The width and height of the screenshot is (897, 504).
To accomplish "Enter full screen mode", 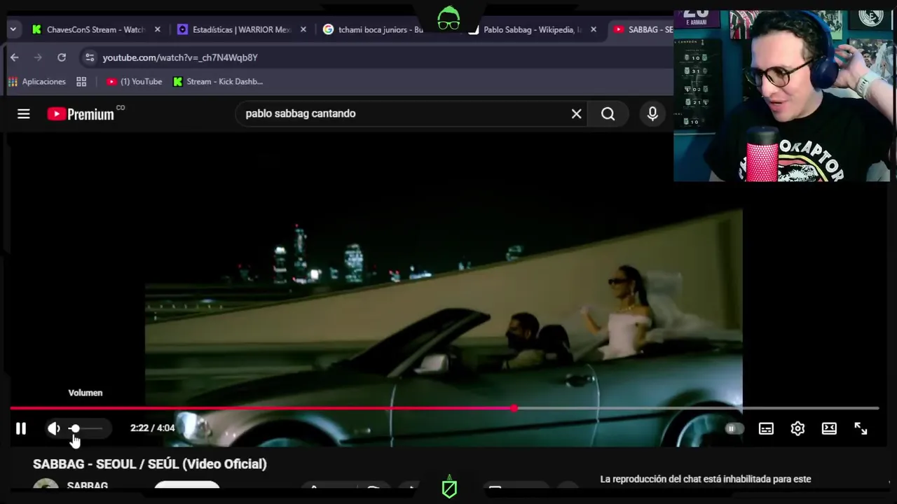I will (861, 428).
